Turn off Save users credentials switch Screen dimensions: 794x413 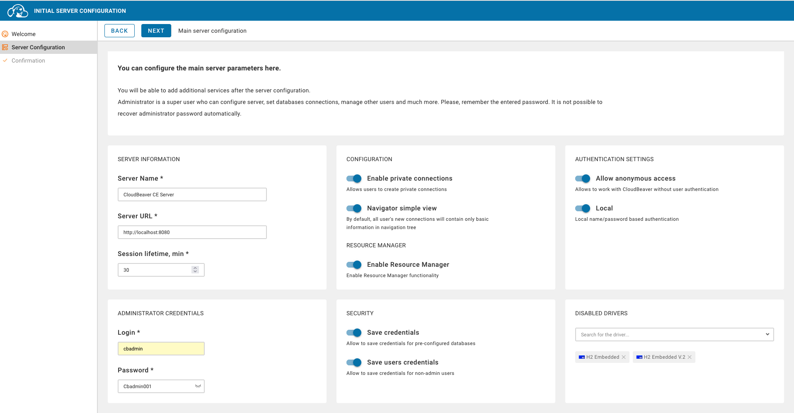(x=354, y=362)
